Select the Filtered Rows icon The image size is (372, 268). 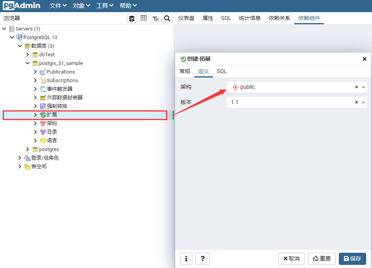155,18
